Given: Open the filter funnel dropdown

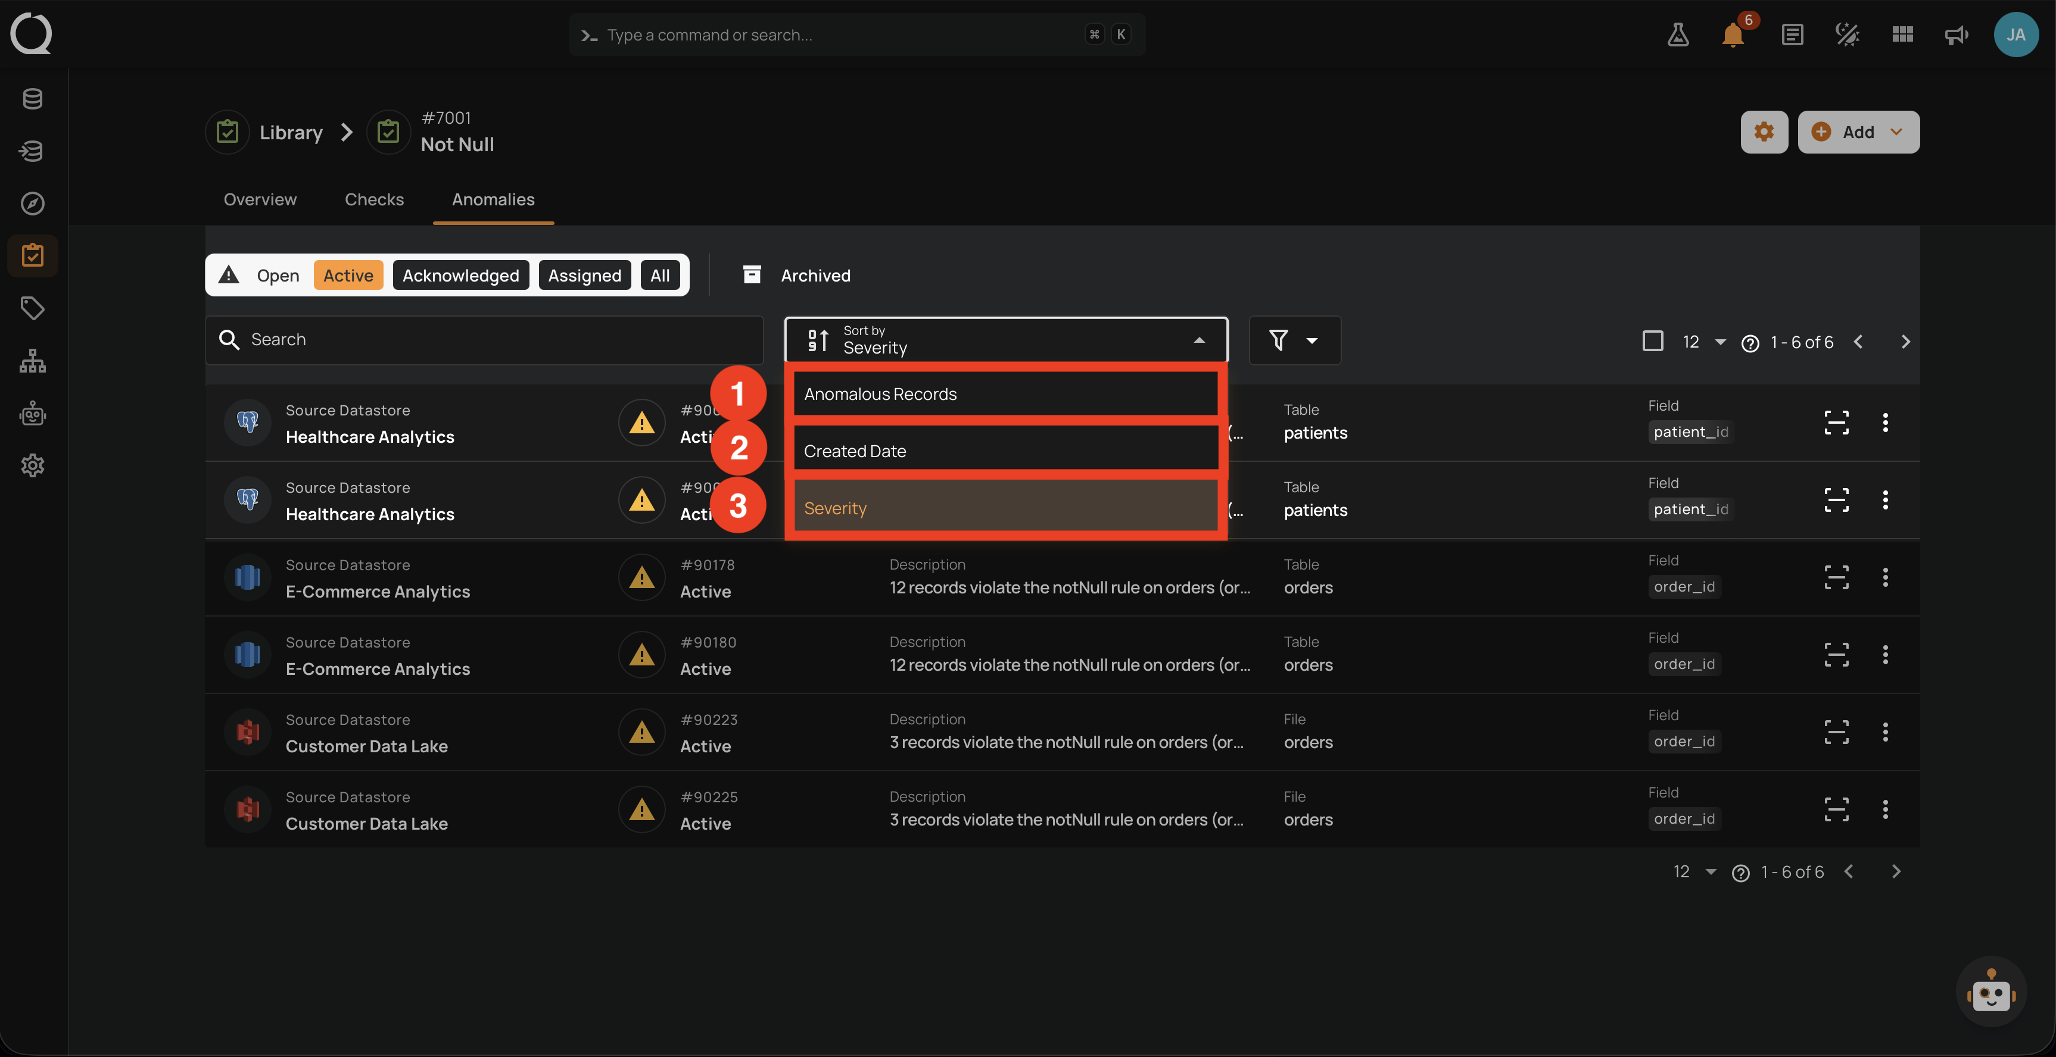Looking at the screenshot, I should [x=1295, y=340].
